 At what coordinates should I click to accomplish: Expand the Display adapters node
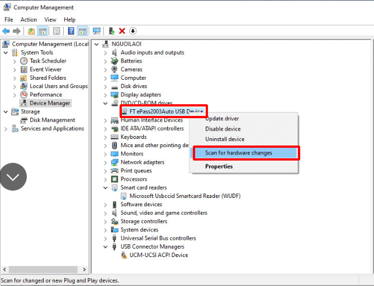(106, 95)
